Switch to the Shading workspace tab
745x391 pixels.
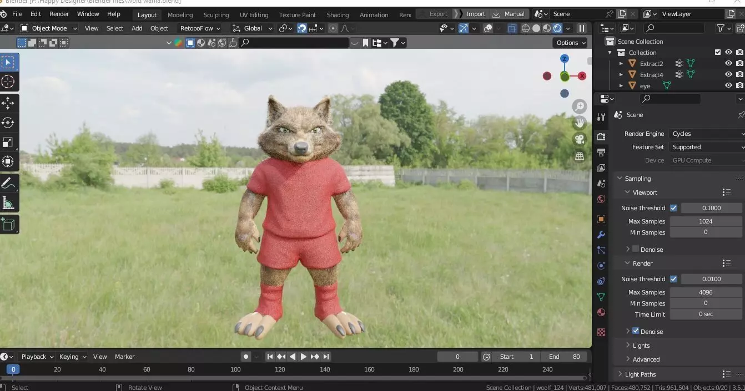[338, 15]
